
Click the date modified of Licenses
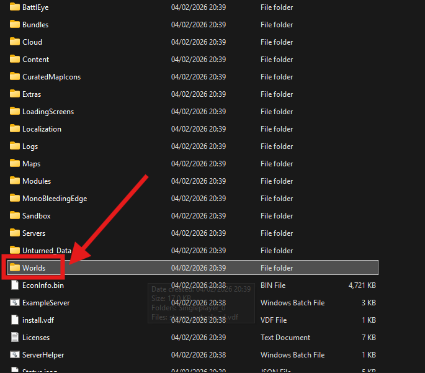pos(199,338)
